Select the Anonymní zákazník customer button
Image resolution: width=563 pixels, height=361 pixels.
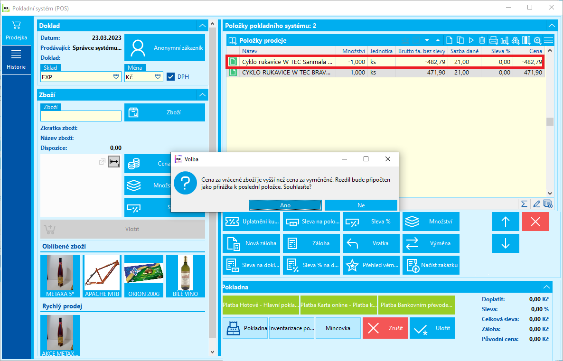click(x=165, y=48)
